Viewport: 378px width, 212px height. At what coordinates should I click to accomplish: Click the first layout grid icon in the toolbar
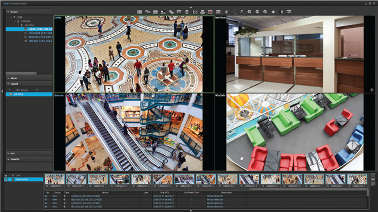point(140,12)
